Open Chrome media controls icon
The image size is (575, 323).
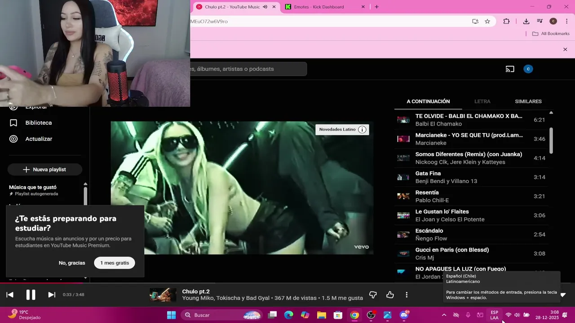tap(540, 21)
